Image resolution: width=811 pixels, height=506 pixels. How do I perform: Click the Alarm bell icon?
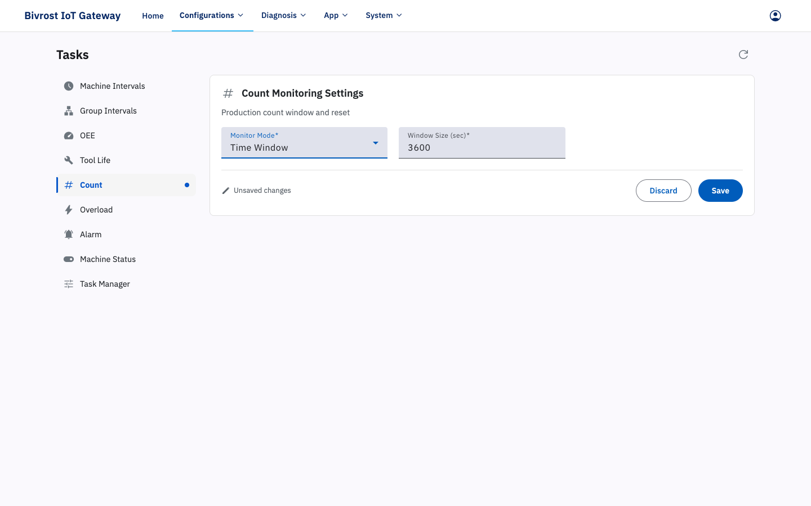(69, 234)
